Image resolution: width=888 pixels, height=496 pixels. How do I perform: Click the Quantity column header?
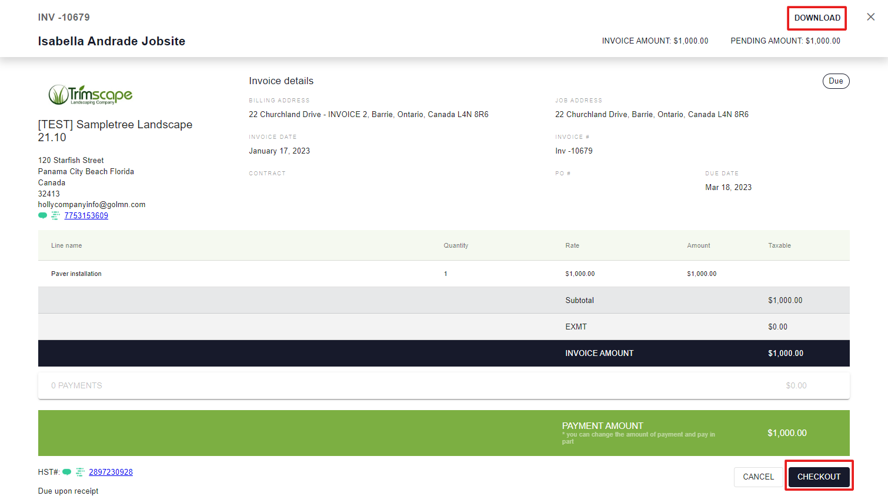point(456,245)
